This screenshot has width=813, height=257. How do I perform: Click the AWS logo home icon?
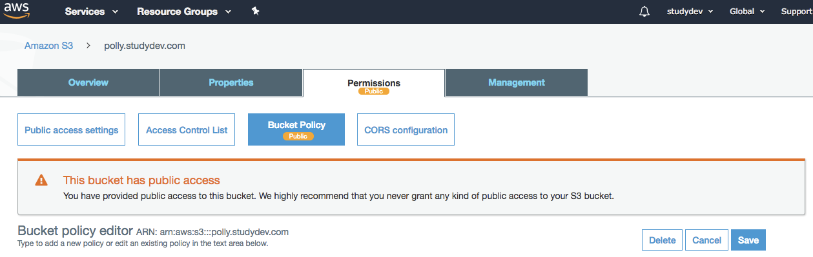[17, 11]
